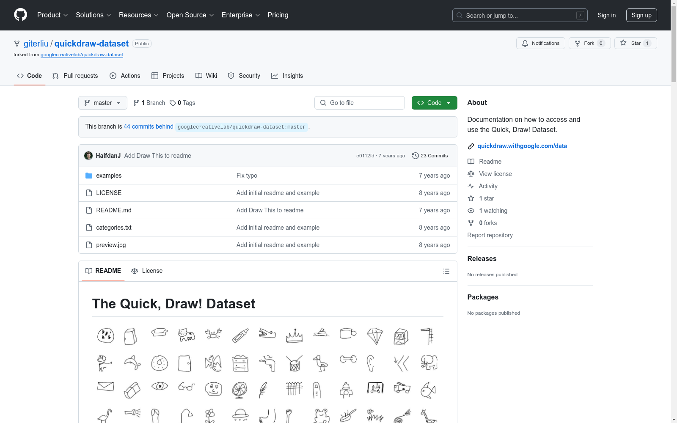
Task: Open the Open Source dropdown
Action: pyautogui.click(x=190, y=15)
